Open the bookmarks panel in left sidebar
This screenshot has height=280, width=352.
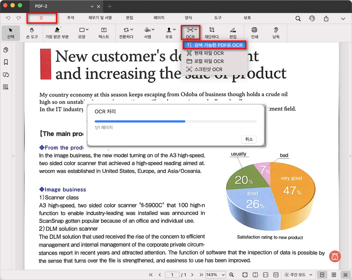(6, 62)
